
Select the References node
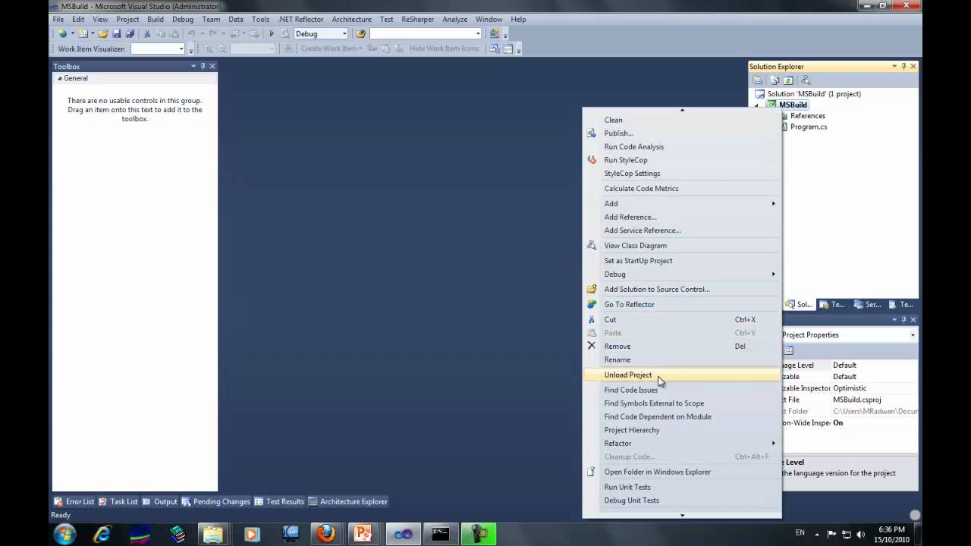(x=807, y=116)
